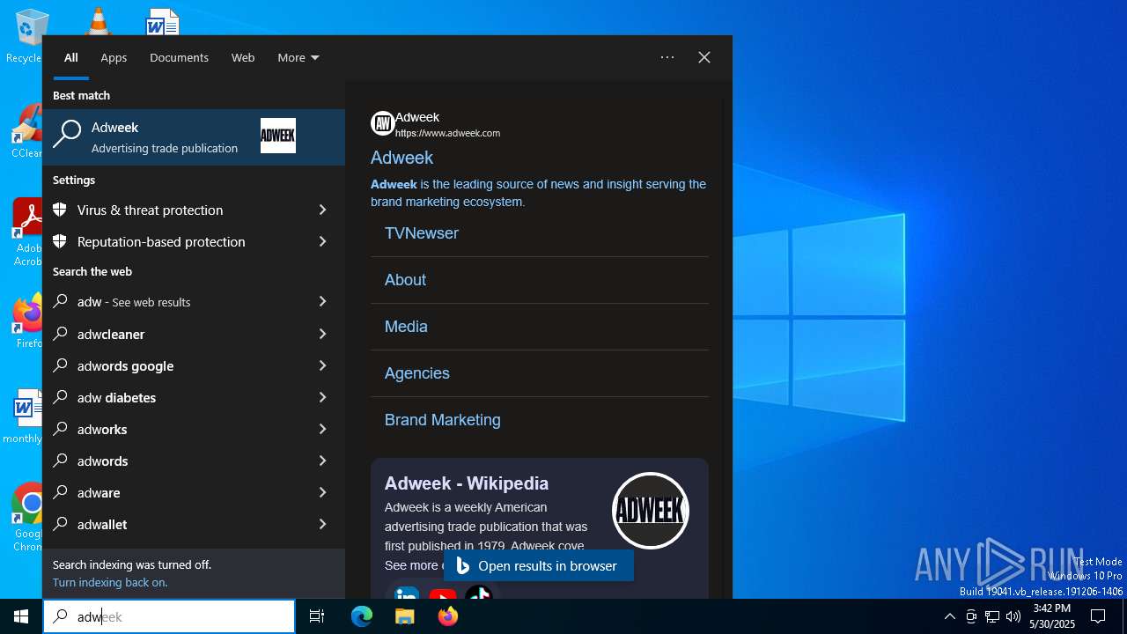1127x634 pixels.
Task: Open Virus & threat protection setting
Action: click(x=194, y=210)
